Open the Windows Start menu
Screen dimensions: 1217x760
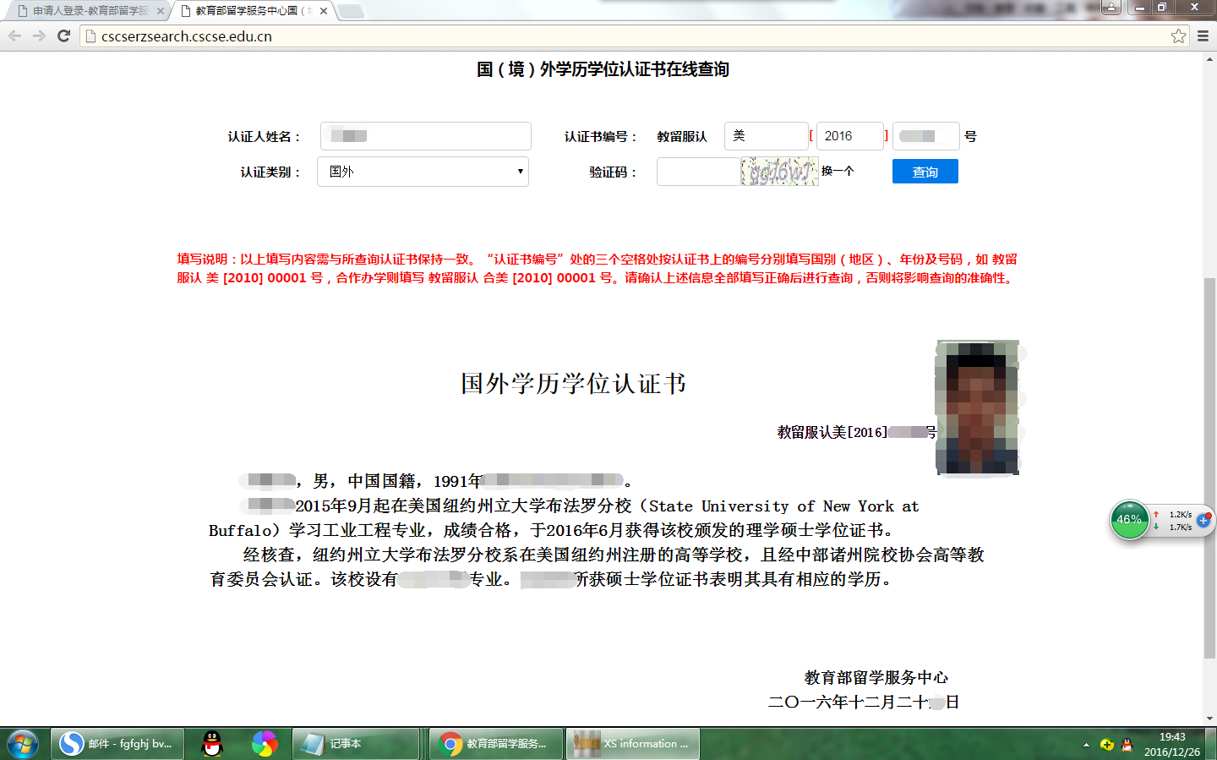(21, 744)
